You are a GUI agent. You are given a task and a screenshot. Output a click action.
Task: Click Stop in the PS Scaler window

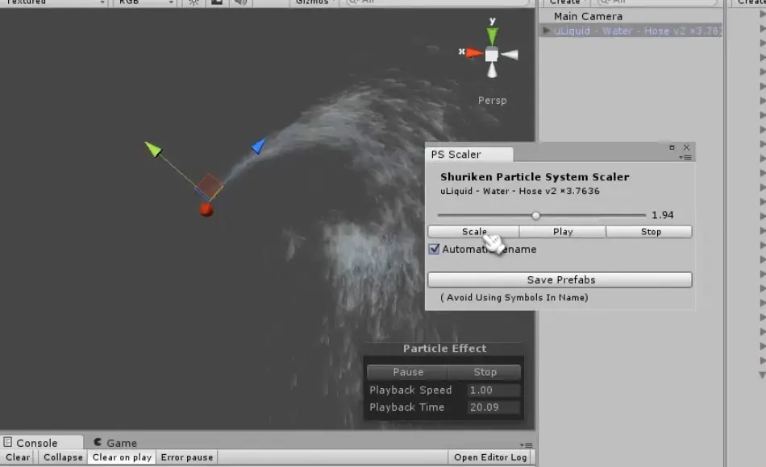tap(649, 232)
